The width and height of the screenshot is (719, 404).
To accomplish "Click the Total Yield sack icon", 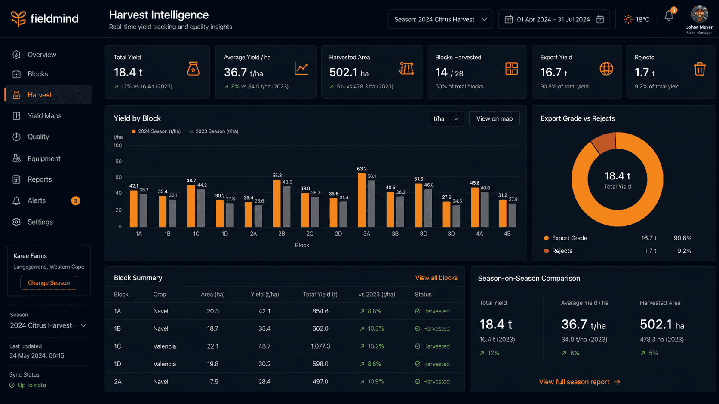I will [193, 69].
